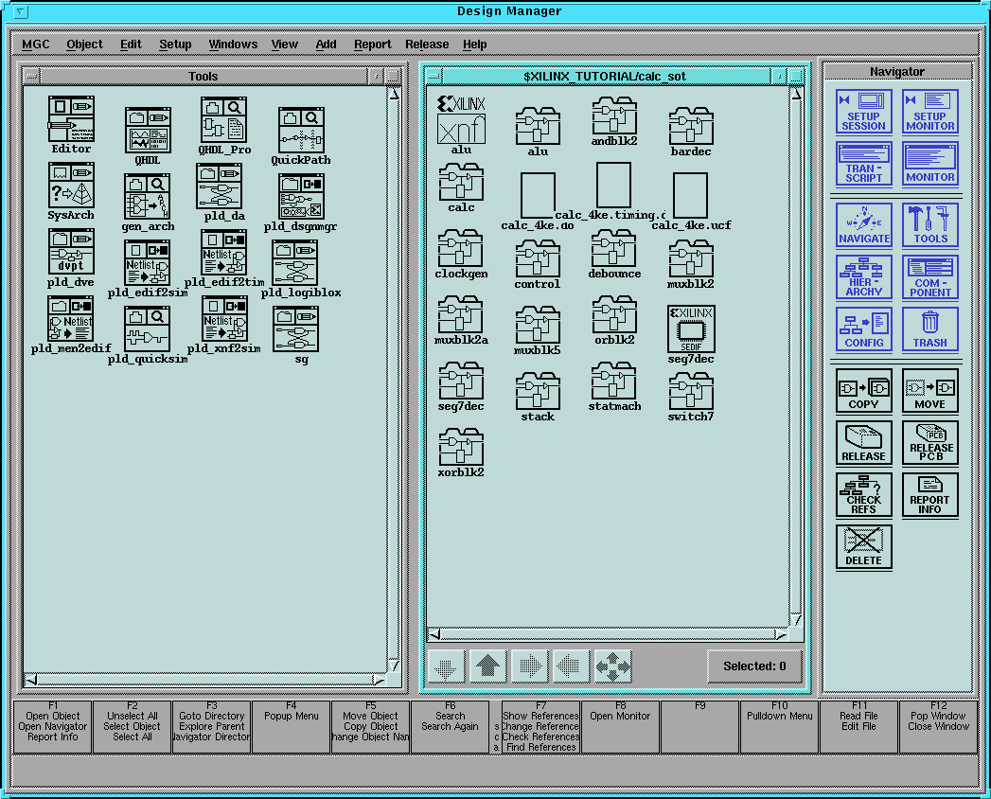Click the Check Refs button
The height and width of the screenshot is (799, 991).
pyautogui.click(x=863, y=495)
